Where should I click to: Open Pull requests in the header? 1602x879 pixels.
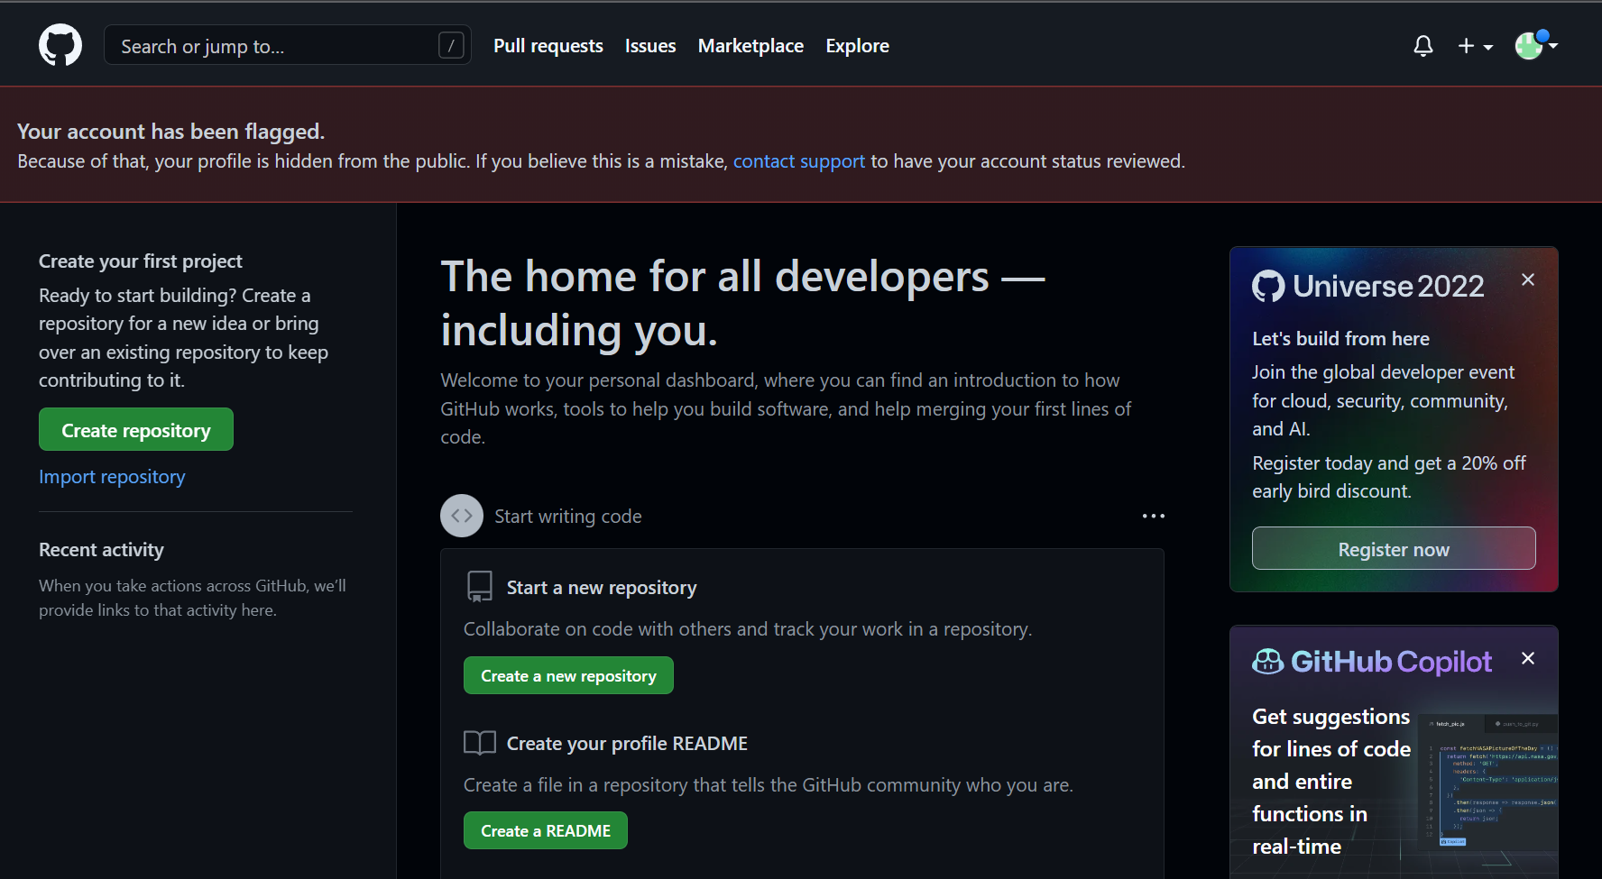[x=548, y=46]
